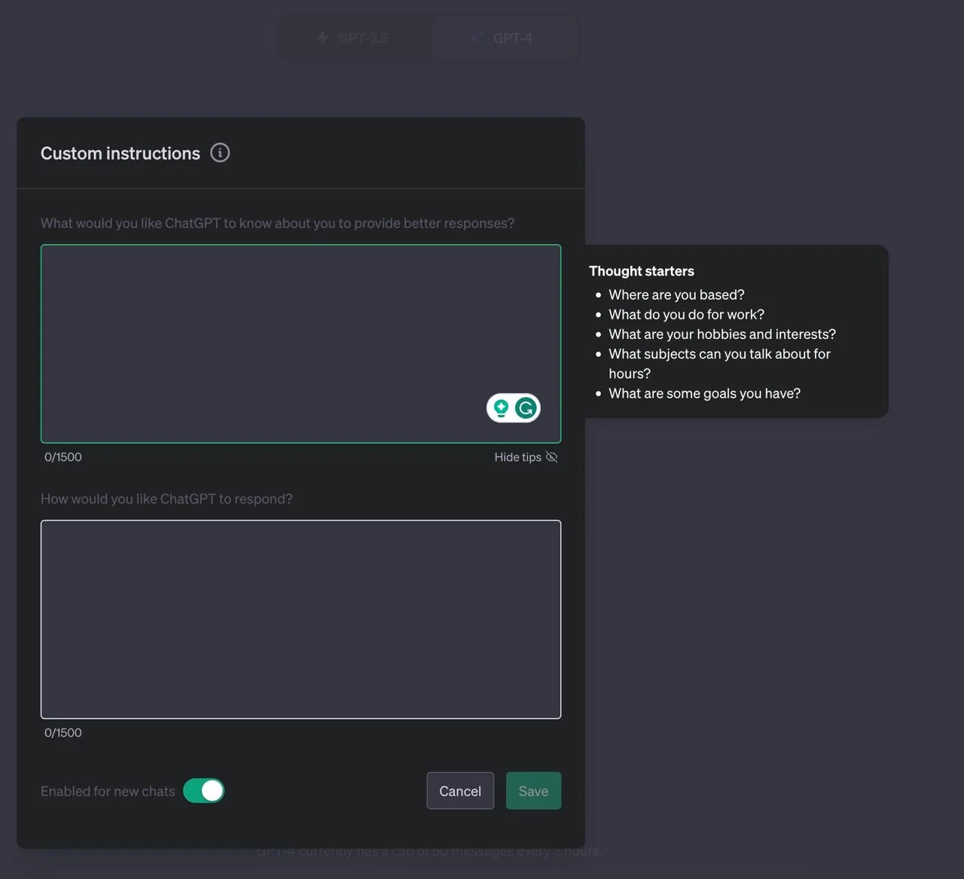Click the Custom instructions dialog title
This screenshot has height=879, width=964.
coord(120,153)
